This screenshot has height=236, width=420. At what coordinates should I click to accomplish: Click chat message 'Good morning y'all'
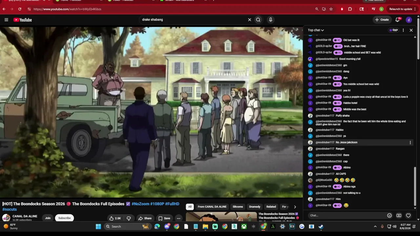350,59
